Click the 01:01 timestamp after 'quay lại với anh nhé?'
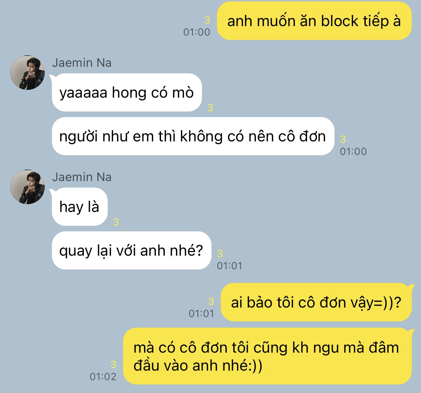Screen dimensions: 421x393 coord(229,266)
